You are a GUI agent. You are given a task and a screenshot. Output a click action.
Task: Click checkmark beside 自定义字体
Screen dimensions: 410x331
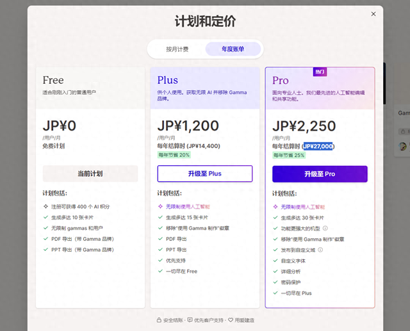click(x=275, y=261)
